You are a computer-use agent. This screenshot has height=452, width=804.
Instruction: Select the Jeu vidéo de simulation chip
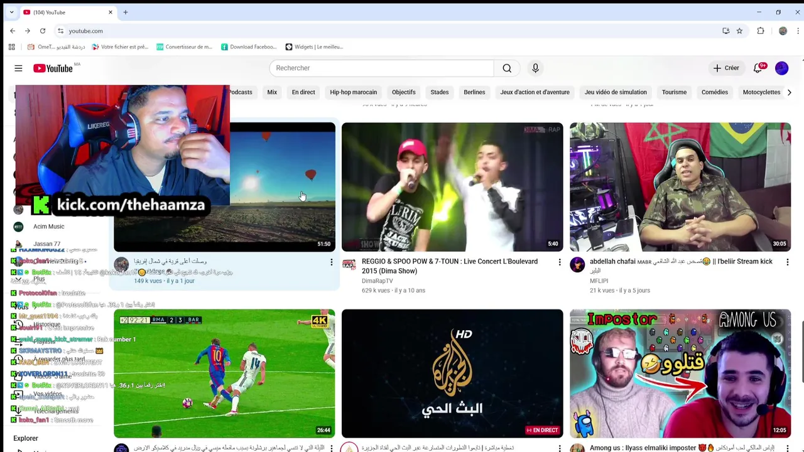tap(616, 92)
